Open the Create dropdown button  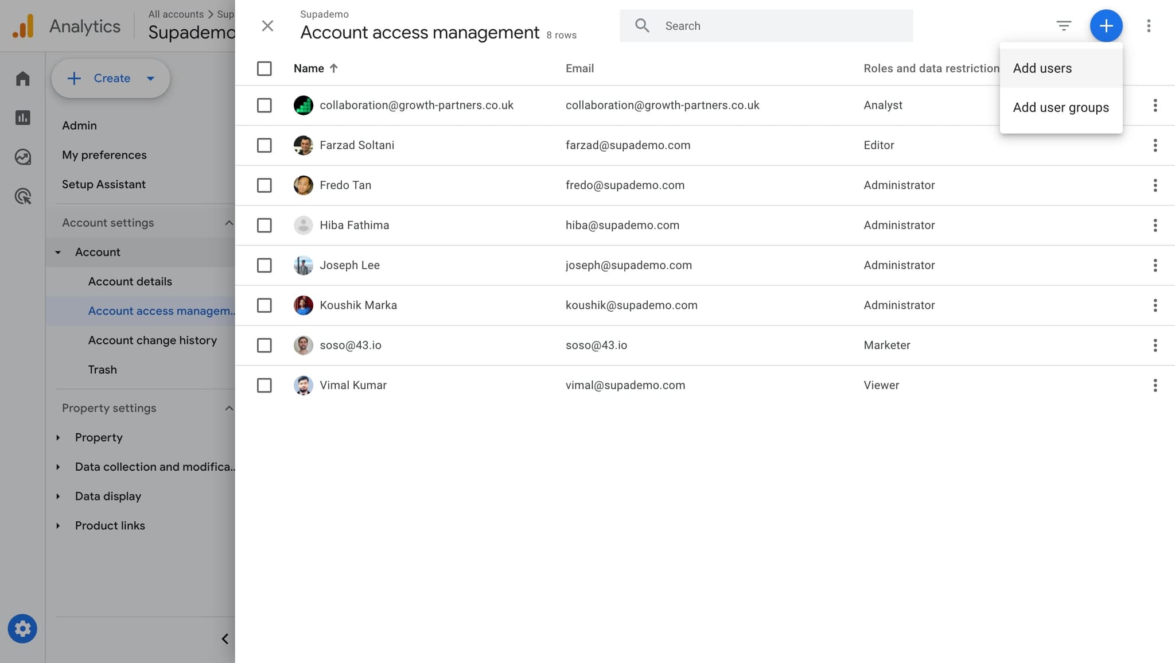111,79
